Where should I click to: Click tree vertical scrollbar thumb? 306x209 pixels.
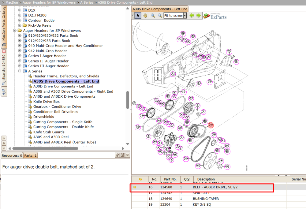click(127, 100)
